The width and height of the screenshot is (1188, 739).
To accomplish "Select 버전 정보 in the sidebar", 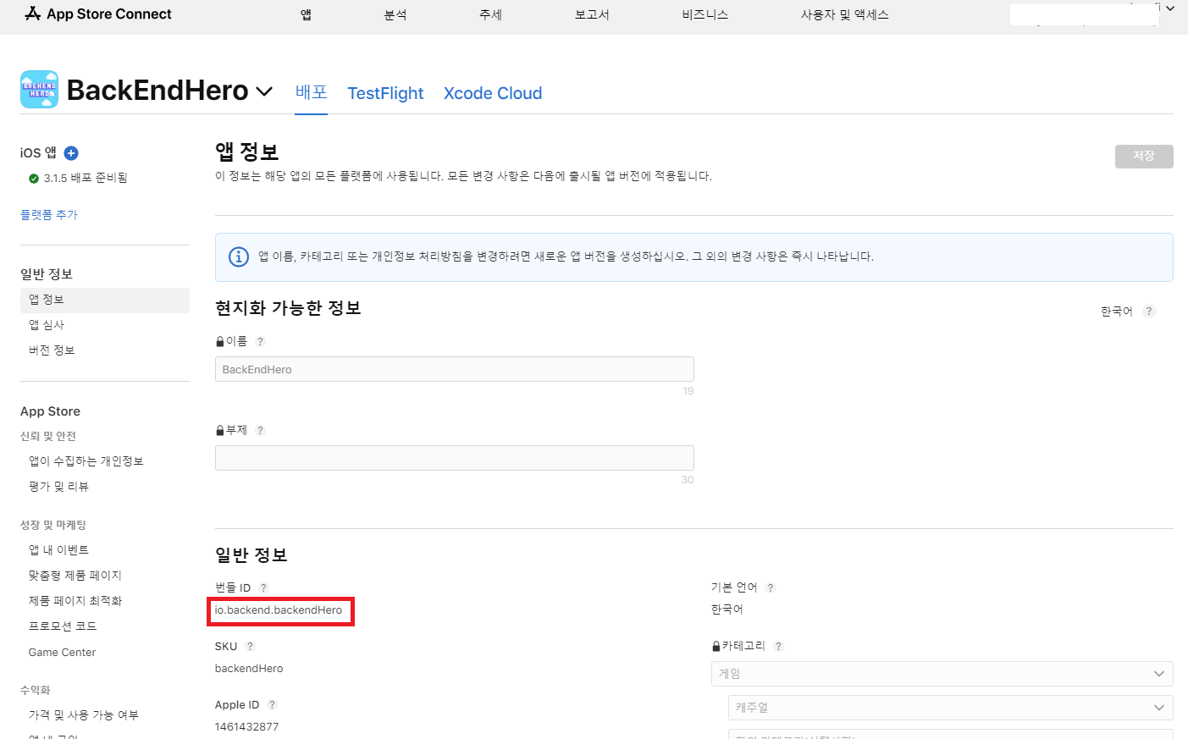I will [52, 350].
